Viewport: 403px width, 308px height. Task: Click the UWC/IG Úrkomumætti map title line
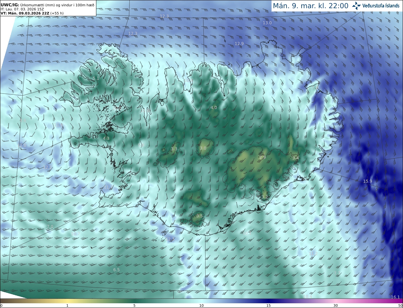(47, 5)
